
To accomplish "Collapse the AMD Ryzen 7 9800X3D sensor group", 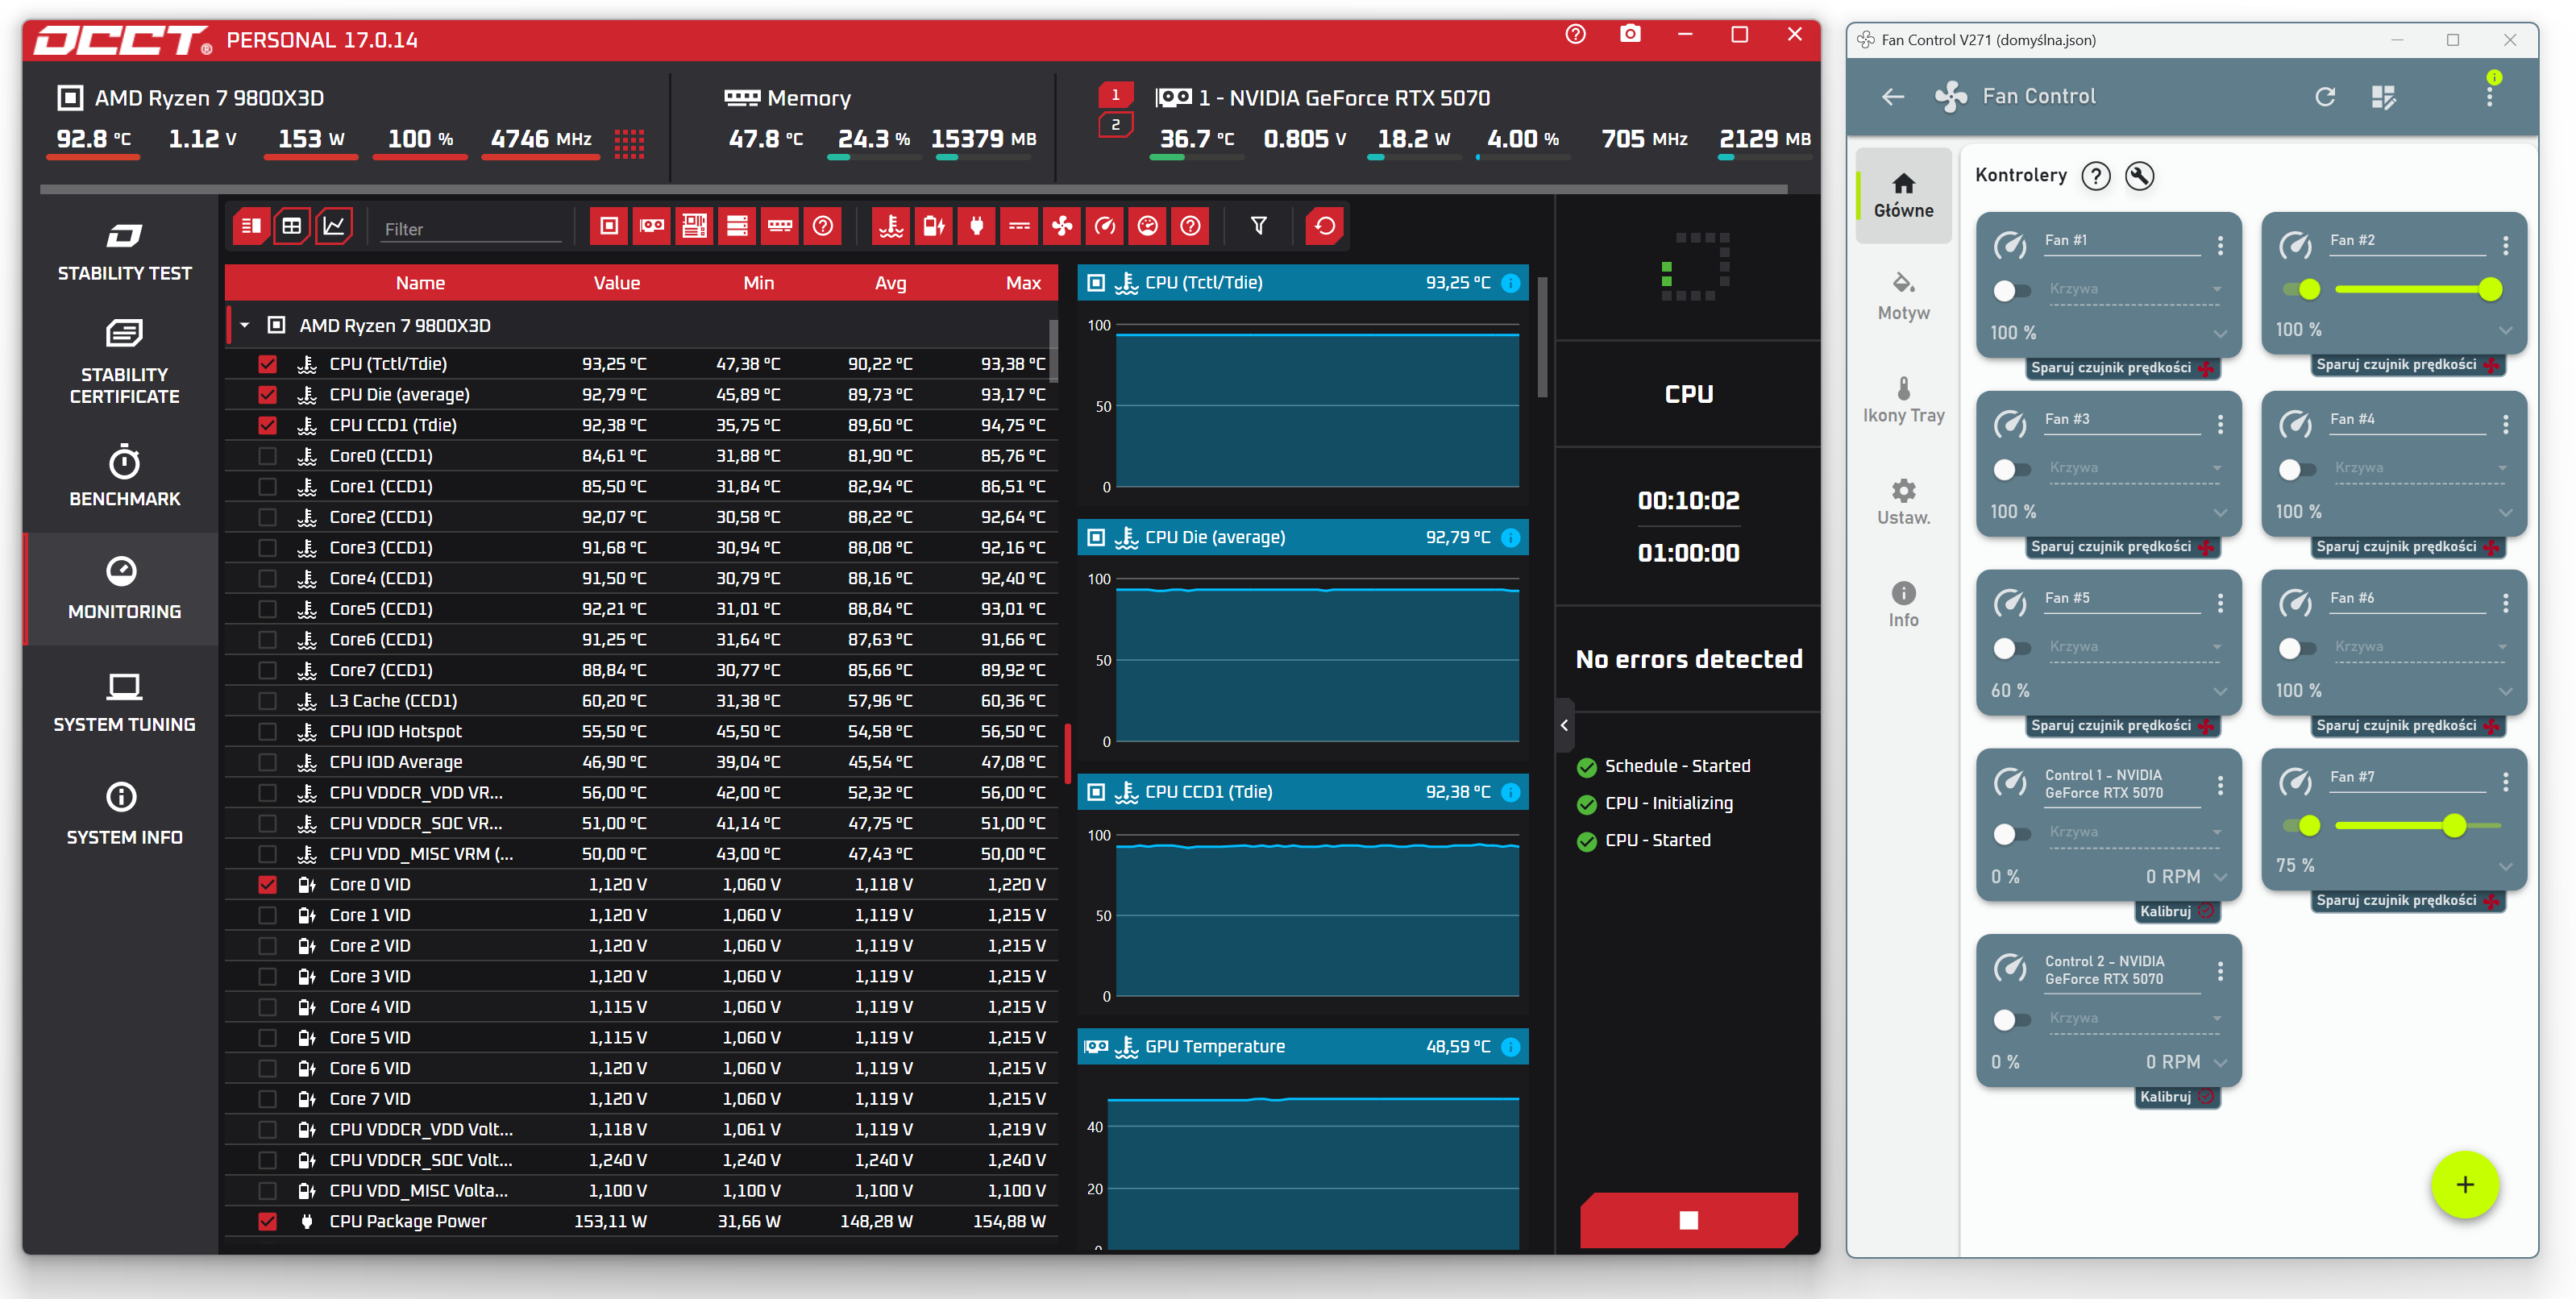I will [x=244, y=326].
